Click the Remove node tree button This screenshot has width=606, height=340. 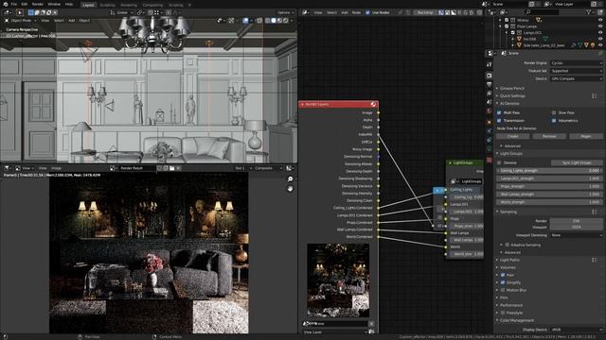549,136
